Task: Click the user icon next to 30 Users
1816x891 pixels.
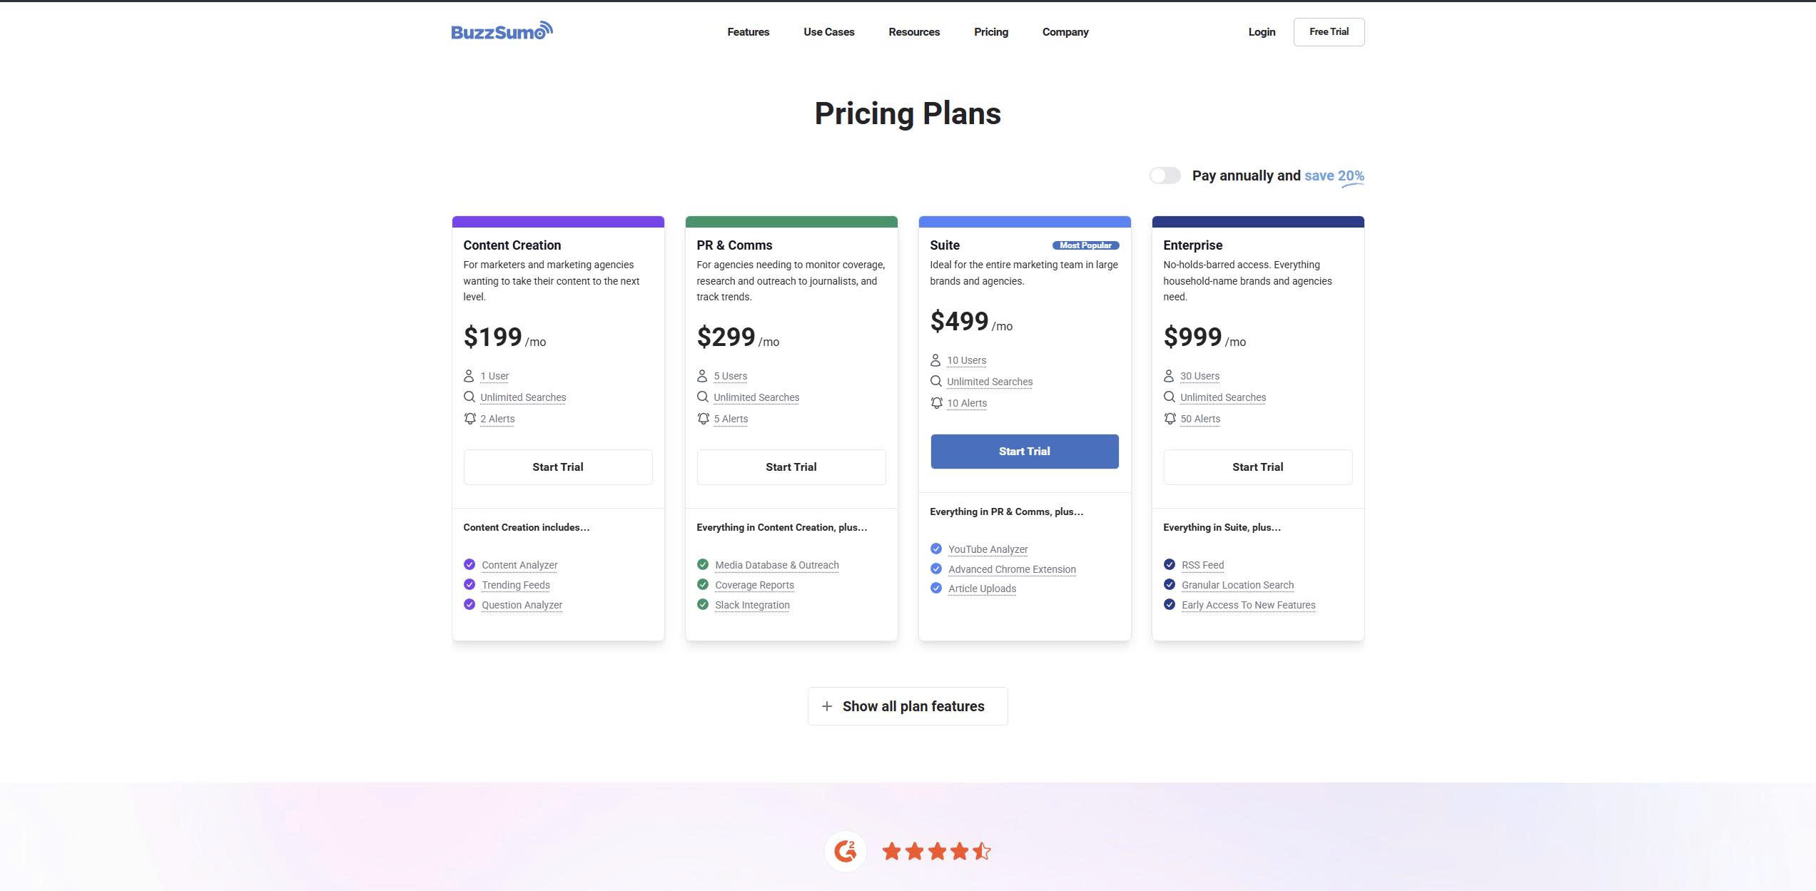Action: (x=1169, y=376)
